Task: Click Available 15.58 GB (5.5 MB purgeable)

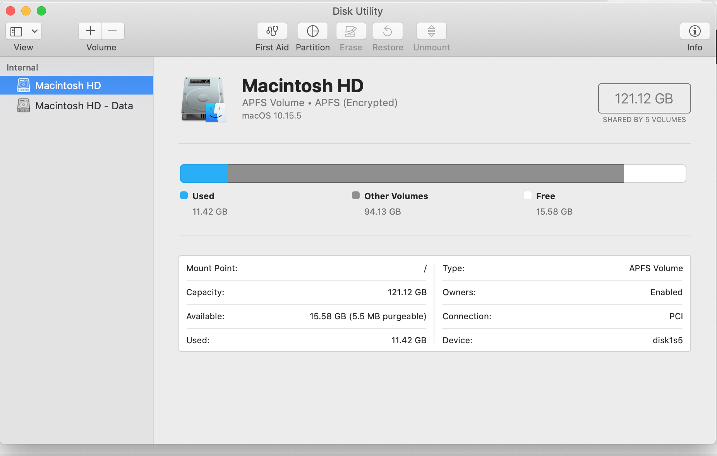Action: coord(368,316)
